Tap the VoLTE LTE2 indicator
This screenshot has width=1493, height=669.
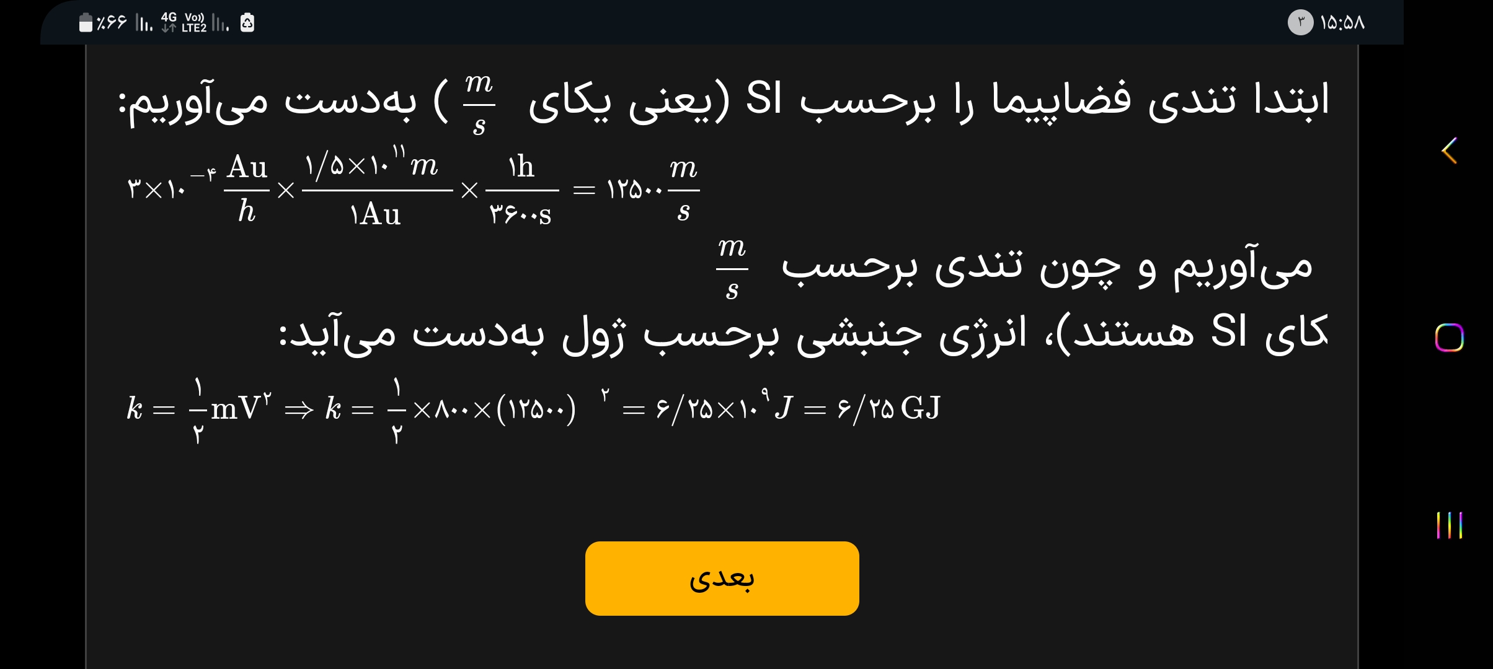pyautogui.click(x=194, y=23)
